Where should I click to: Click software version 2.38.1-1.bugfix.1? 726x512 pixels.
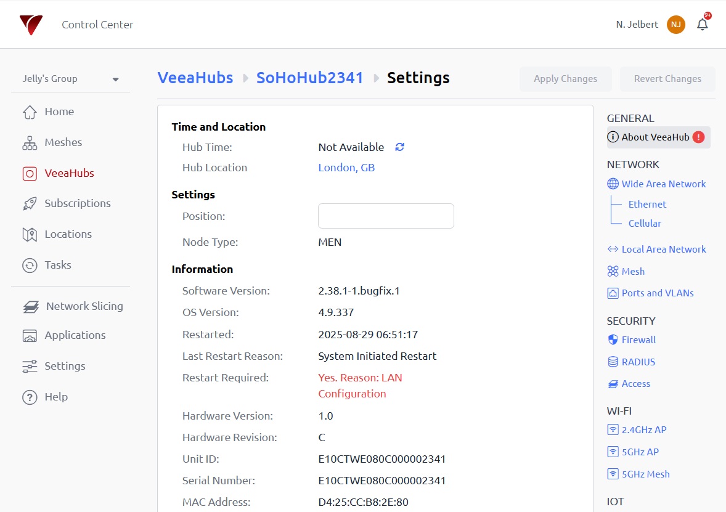(359, 291)
